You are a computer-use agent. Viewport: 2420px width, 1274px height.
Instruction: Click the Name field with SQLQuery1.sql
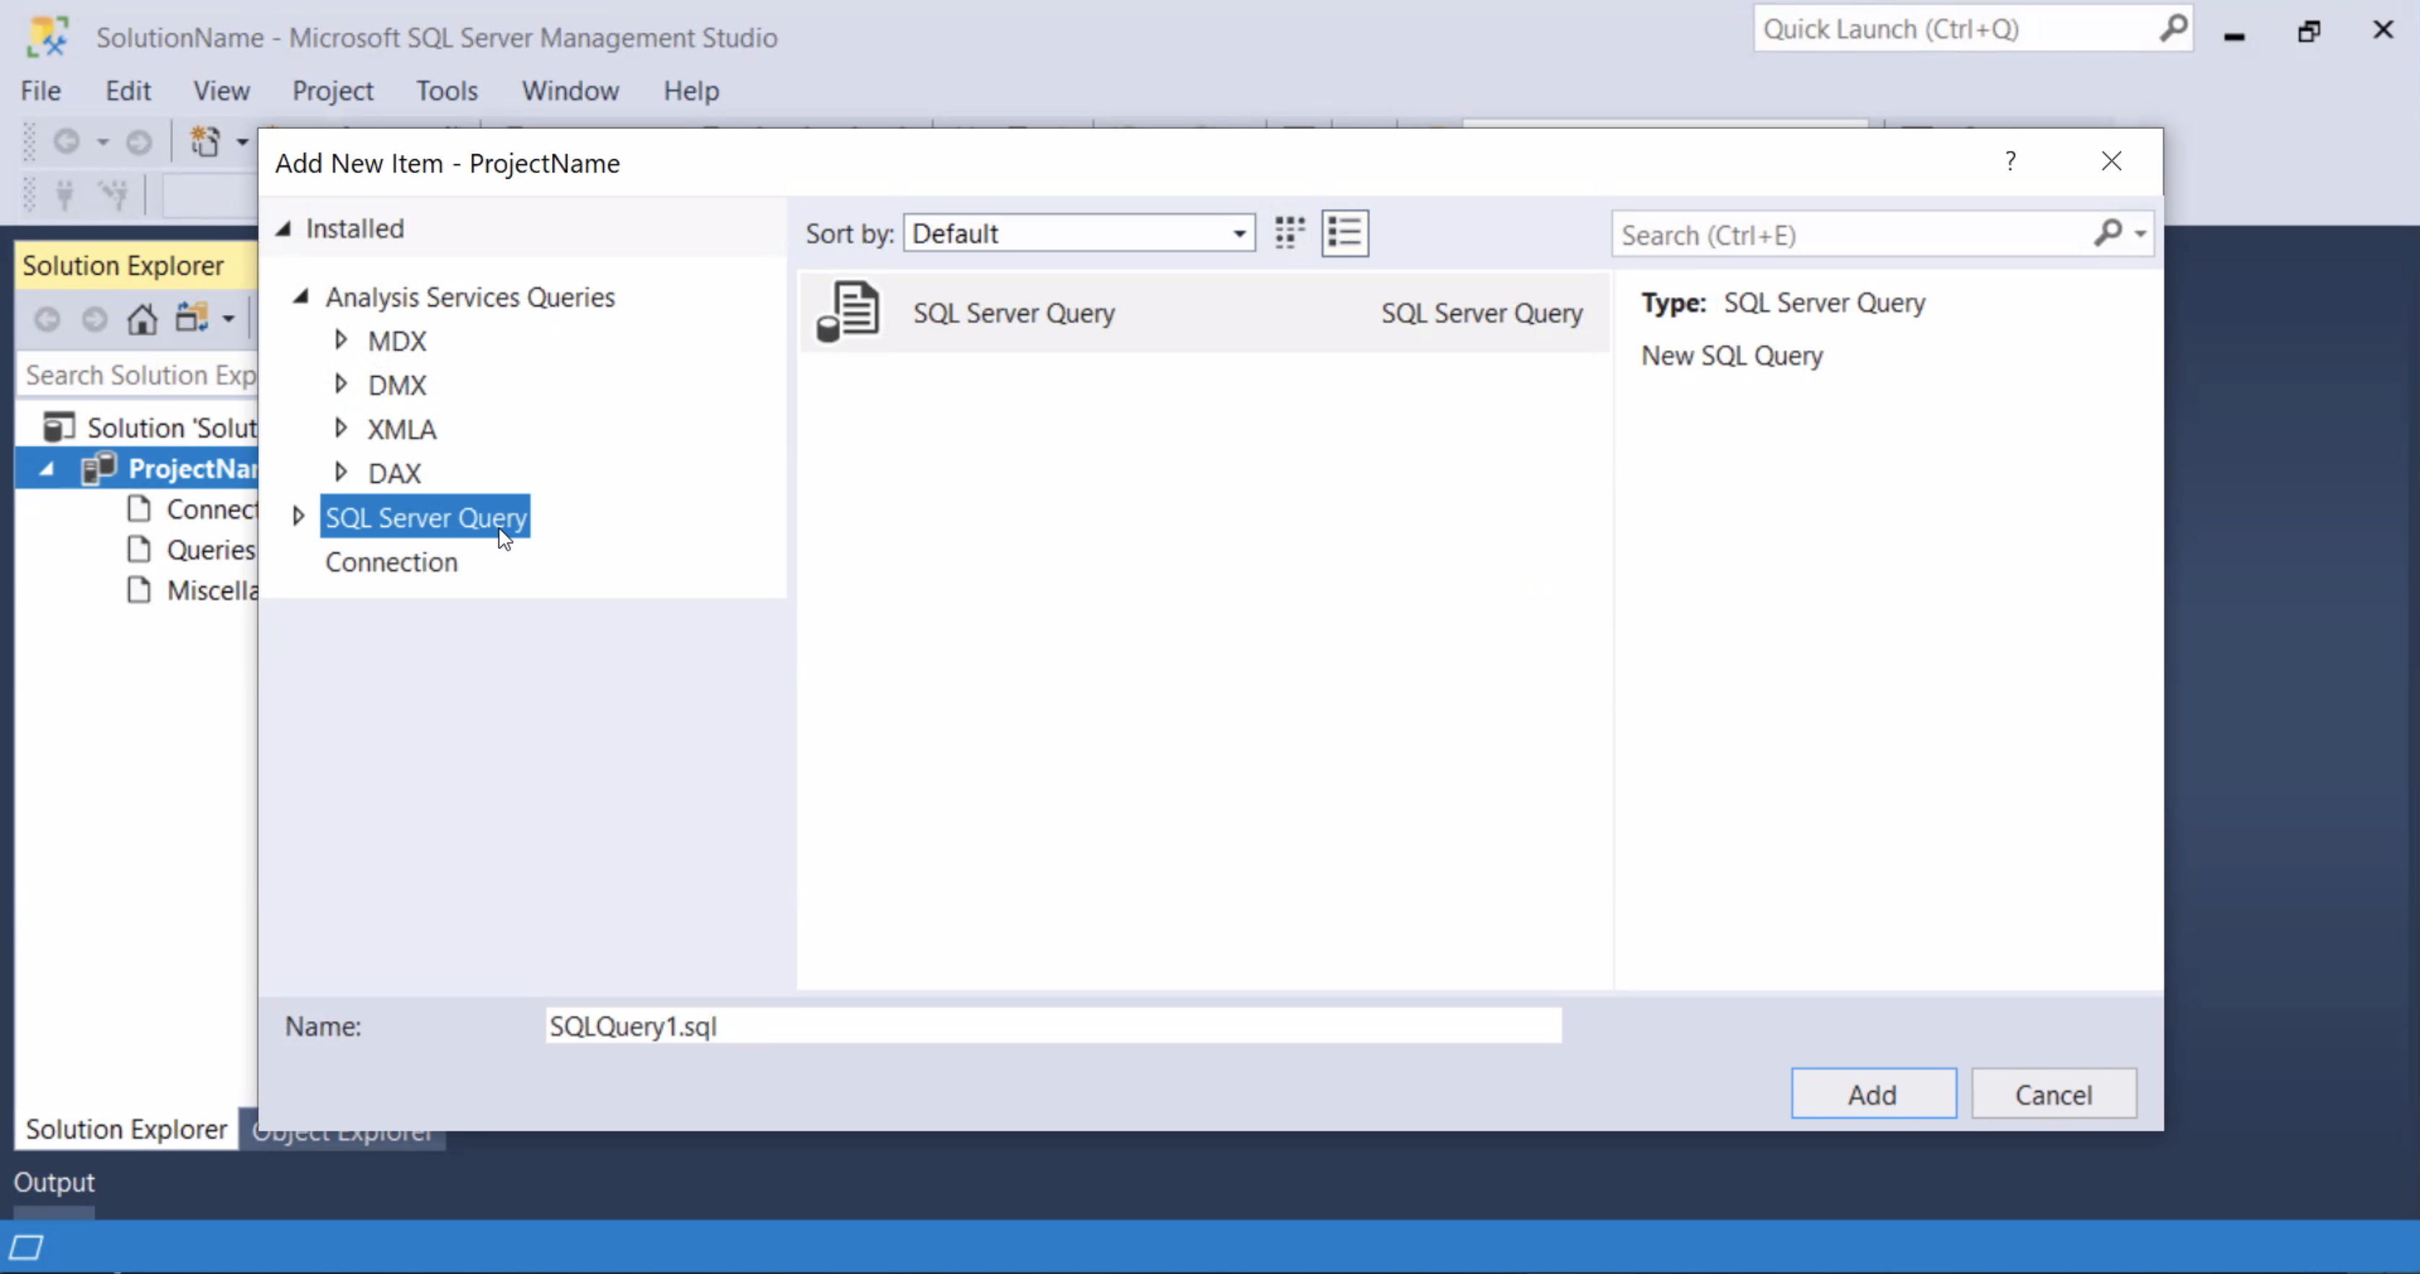click(1053, 1026)
